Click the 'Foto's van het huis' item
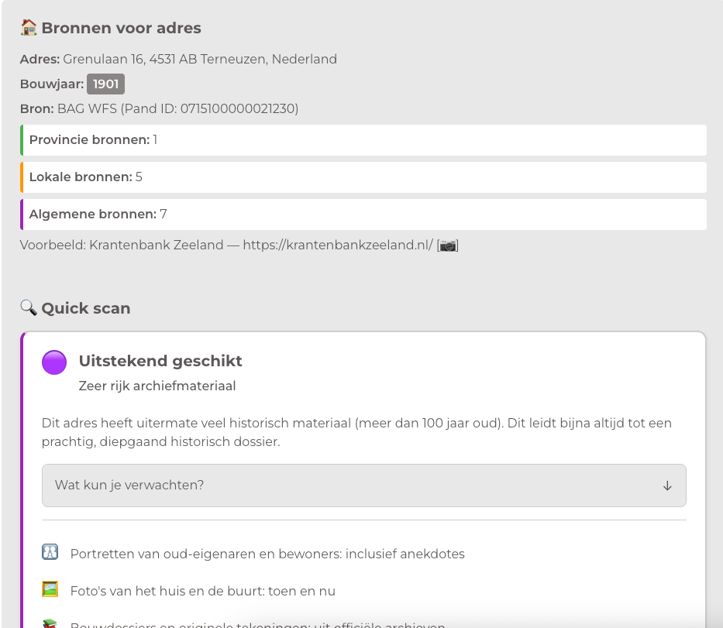Viewport: 723px width, 628px height. [x=202, y=591]
